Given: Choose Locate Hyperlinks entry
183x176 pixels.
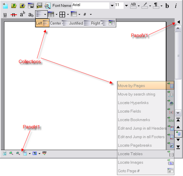Looking at the screenshot, I should (146, 103).
